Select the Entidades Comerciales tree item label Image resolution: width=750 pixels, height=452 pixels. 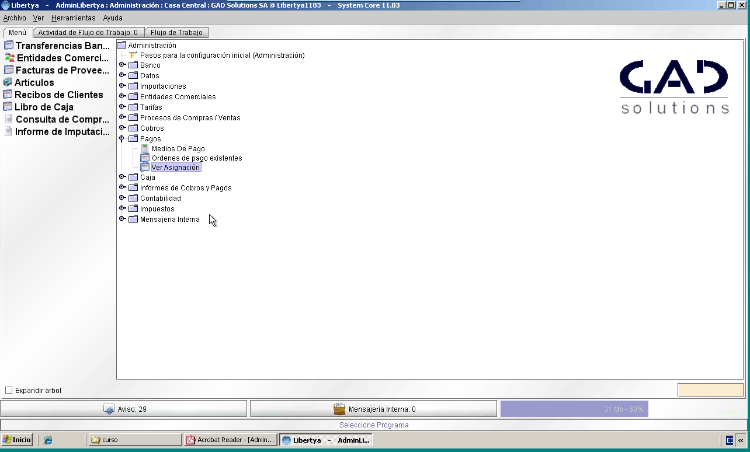coord(178,97)
